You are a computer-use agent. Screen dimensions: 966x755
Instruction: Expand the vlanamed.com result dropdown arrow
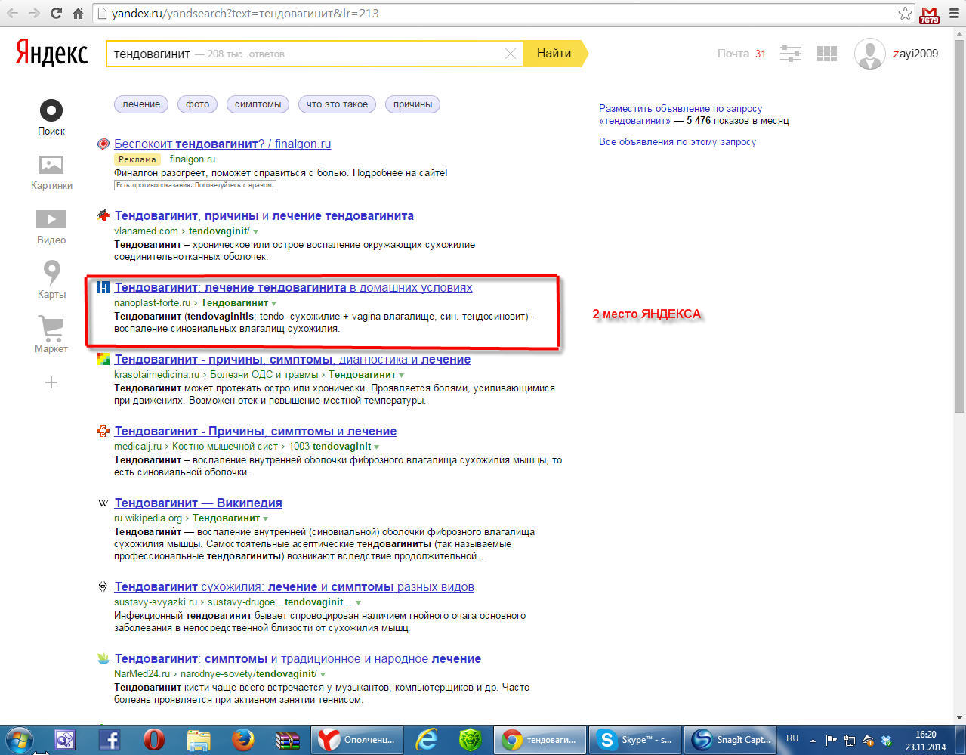[x=256, y=231]
